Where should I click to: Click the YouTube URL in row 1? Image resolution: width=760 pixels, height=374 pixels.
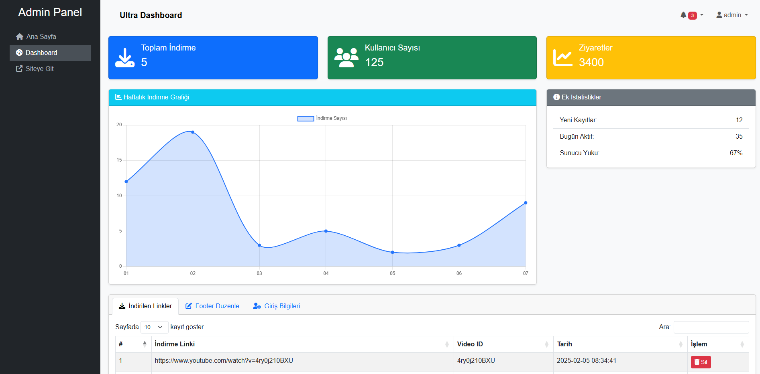click(x=224, y=360)
